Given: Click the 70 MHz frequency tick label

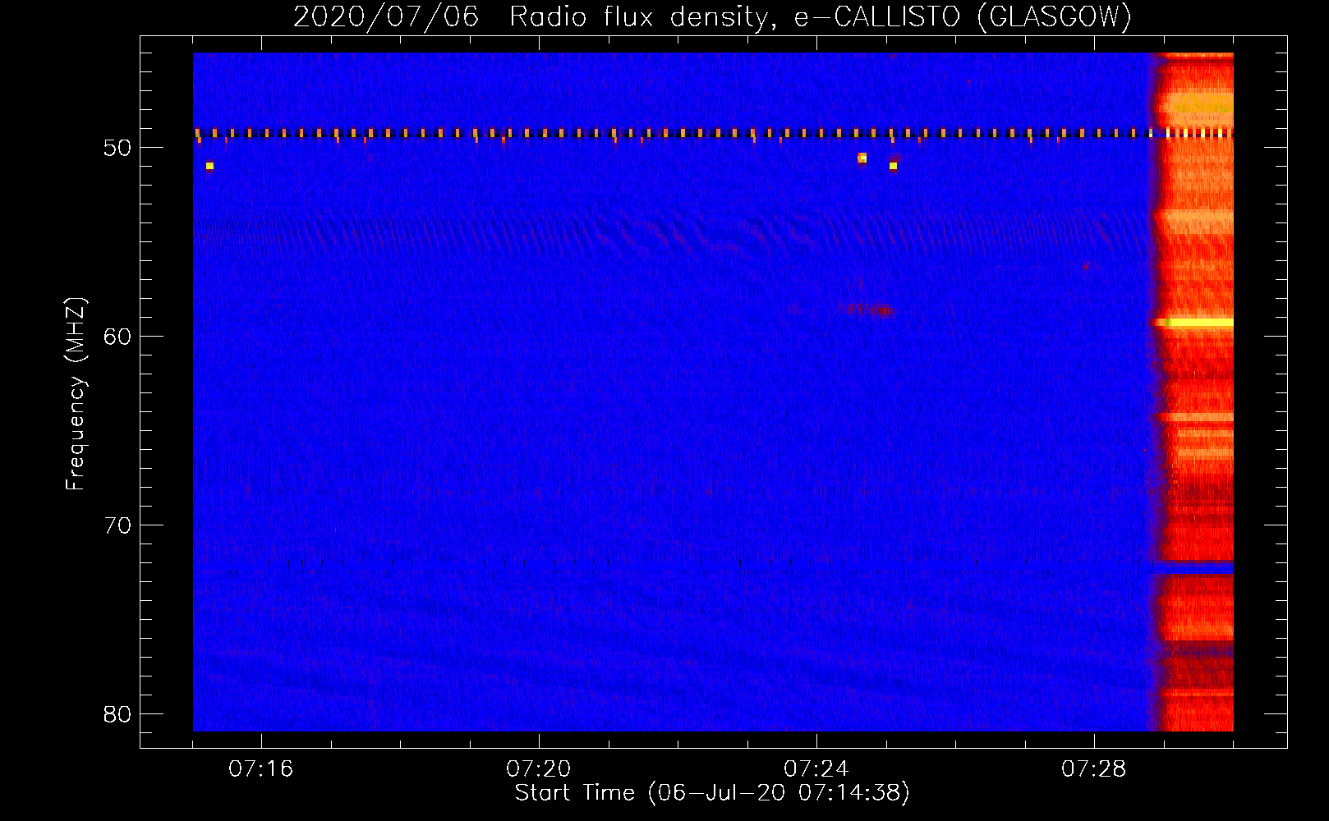Looking at the screenshot, I should pyautogui.click(x=117, y=525).
